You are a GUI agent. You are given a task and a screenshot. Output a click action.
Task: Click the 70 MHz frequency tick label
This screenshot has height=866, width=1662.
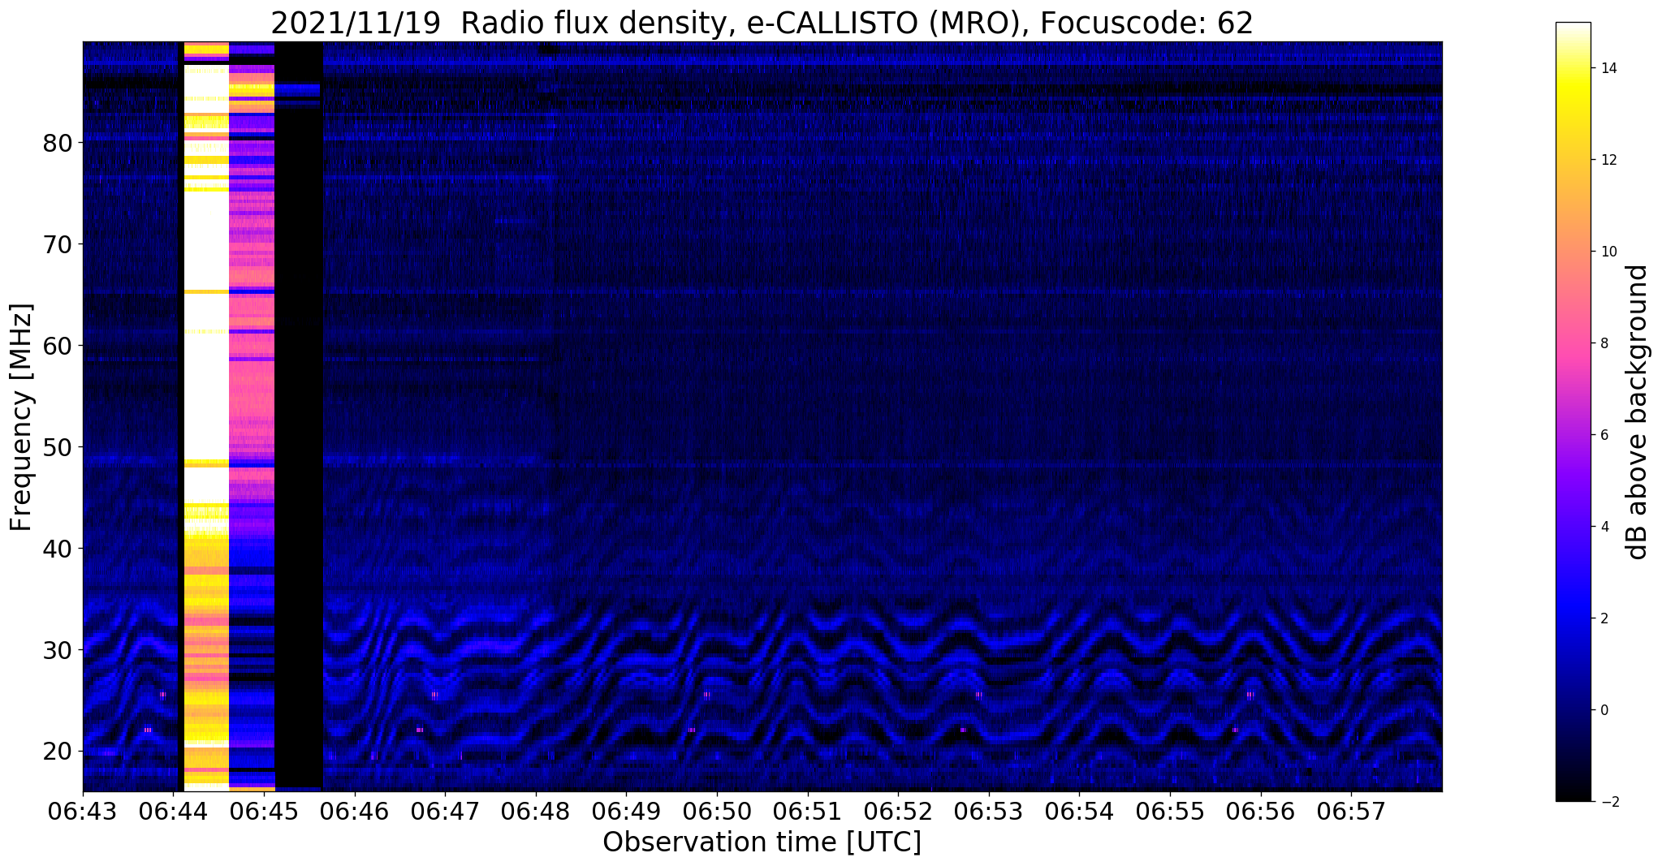pos(58,244)
